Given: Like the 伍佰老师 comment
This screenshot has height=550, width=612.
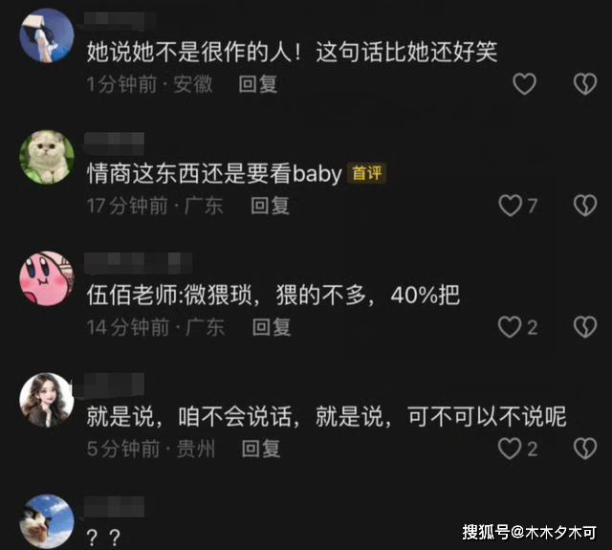Looking at the screenshot, I should coord(510,327).
